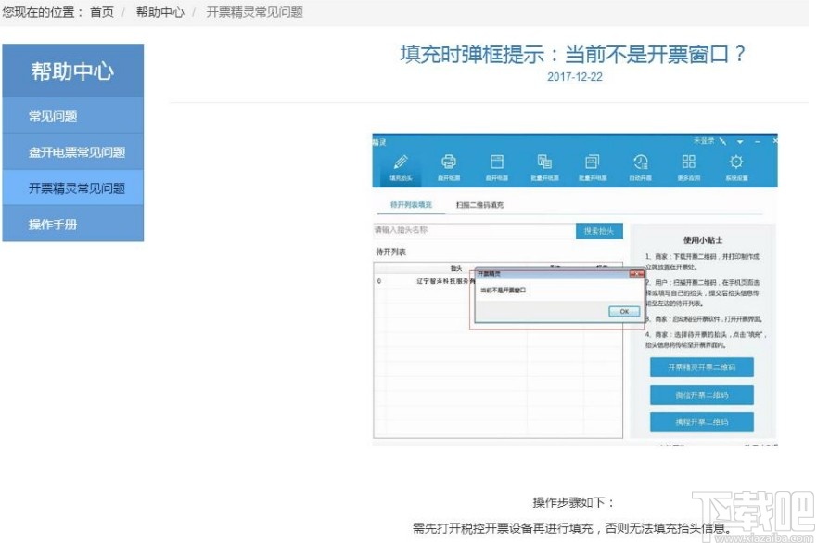
Task: Switch to the 扫描二维码填充 tab
Action: coord(479,205)
